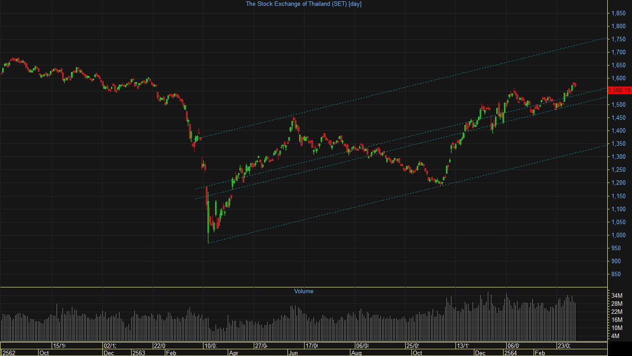Click the 1,600 price axis label

click(x=619, y=78)
